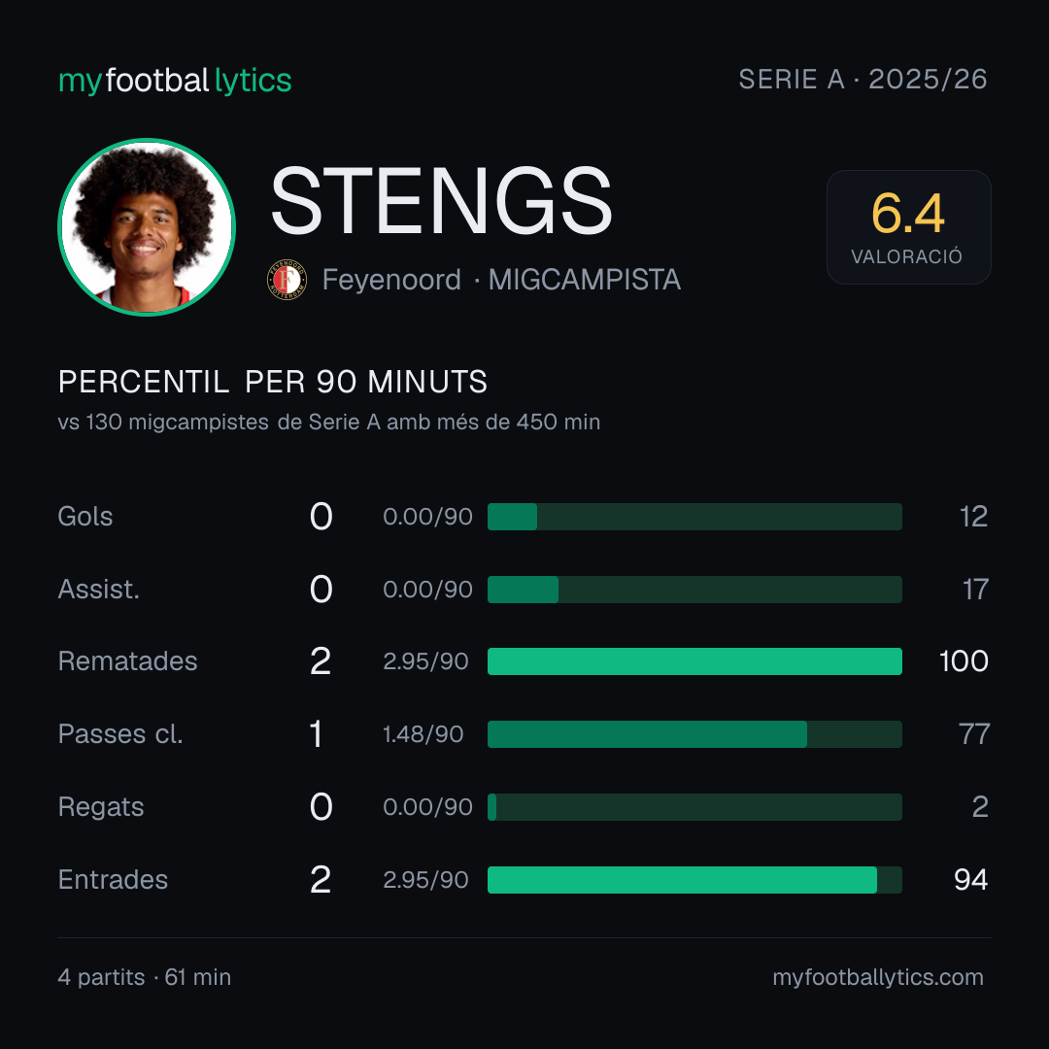
Task: Click the Entrades percentile bar
Action: (x=694, y=880)
